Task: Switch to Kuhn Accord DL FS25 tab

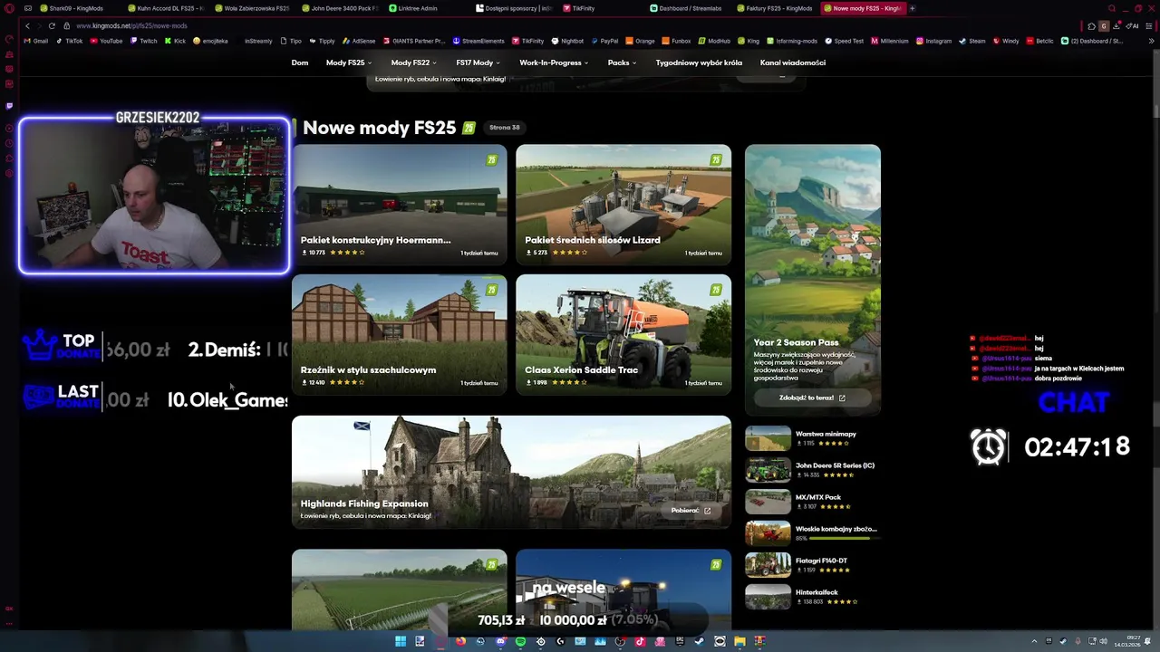Action: 168,8
